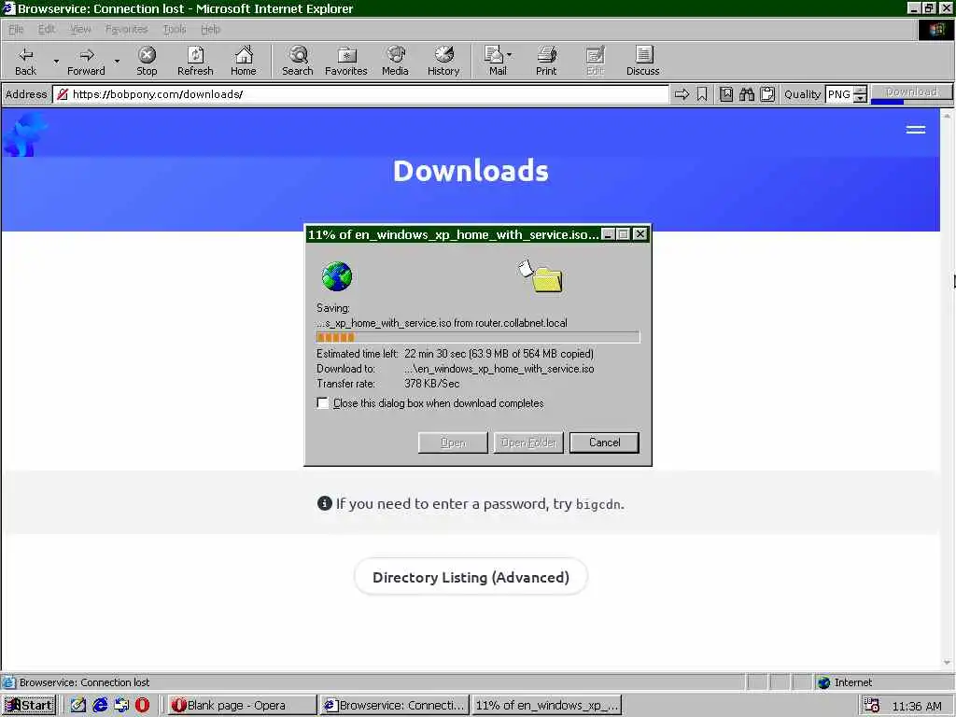956x717 pixels.
Task: Switch to Blank page - Opera taskbar button
Action: (x=242, y=705)
